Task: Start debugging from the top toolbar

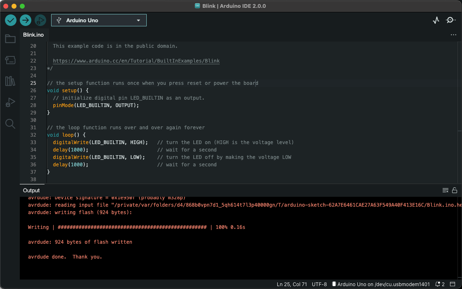Action: coord(40,20)
